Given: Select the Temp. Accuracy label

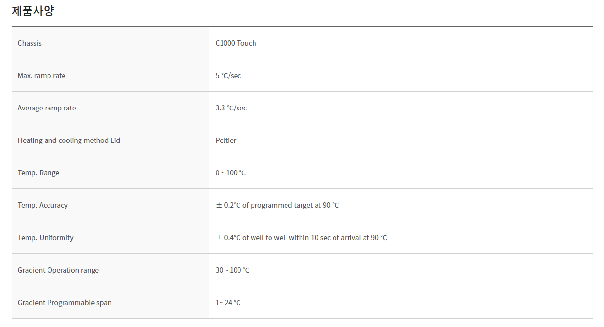Looking at the screenshot, I should (x=43, y=205).
